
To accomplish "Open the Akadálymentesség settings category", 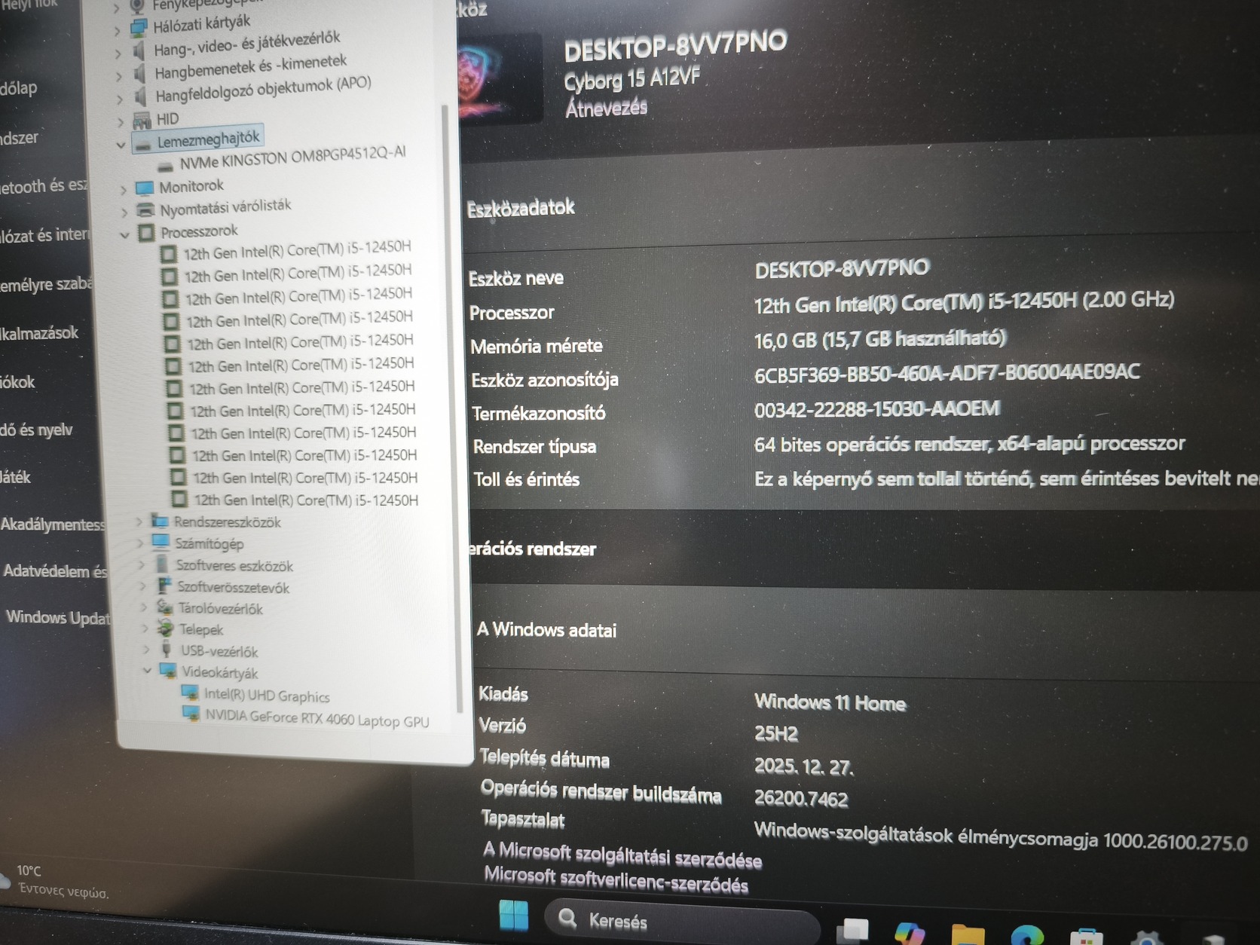I will 53,524.
